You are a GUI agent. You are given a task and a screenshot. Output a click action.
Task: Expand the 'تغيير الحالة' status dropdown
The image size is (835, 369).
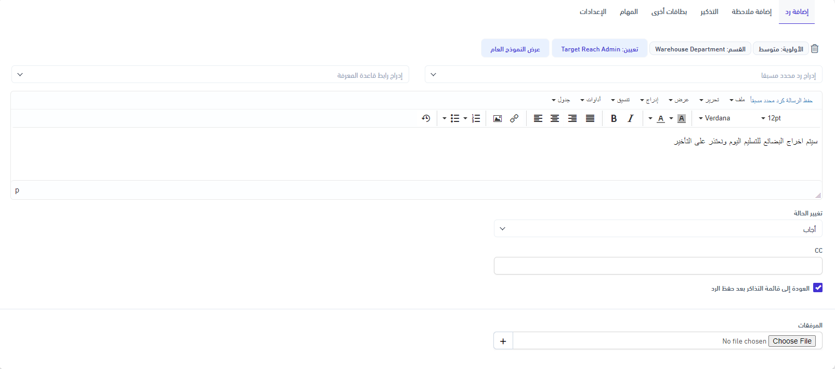(658, 229)
